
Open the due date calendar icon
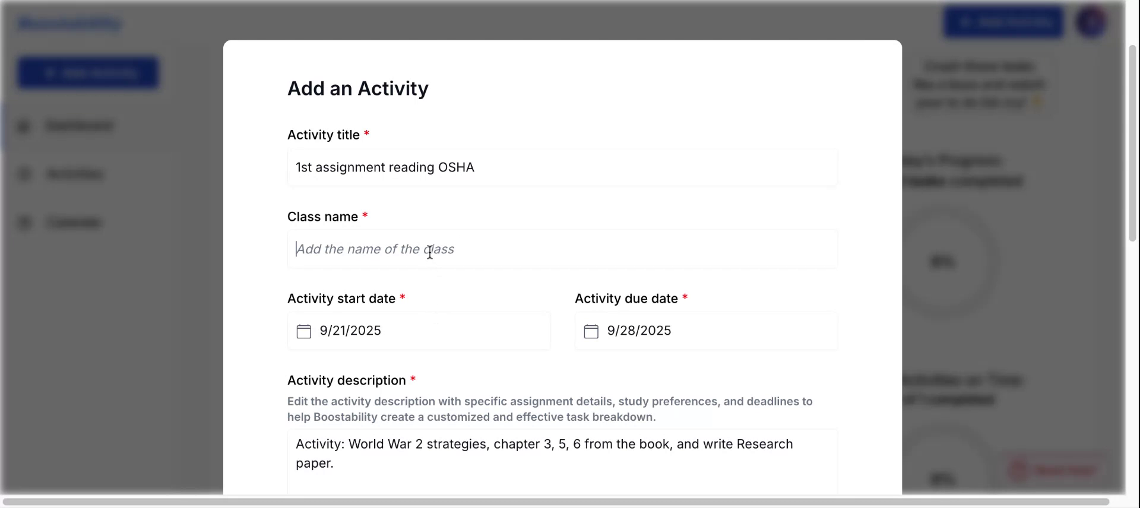(x=591, y=331)
